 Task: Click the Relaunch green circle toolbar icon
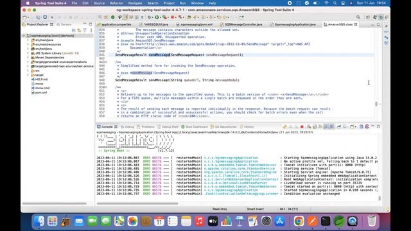(113, 17)
